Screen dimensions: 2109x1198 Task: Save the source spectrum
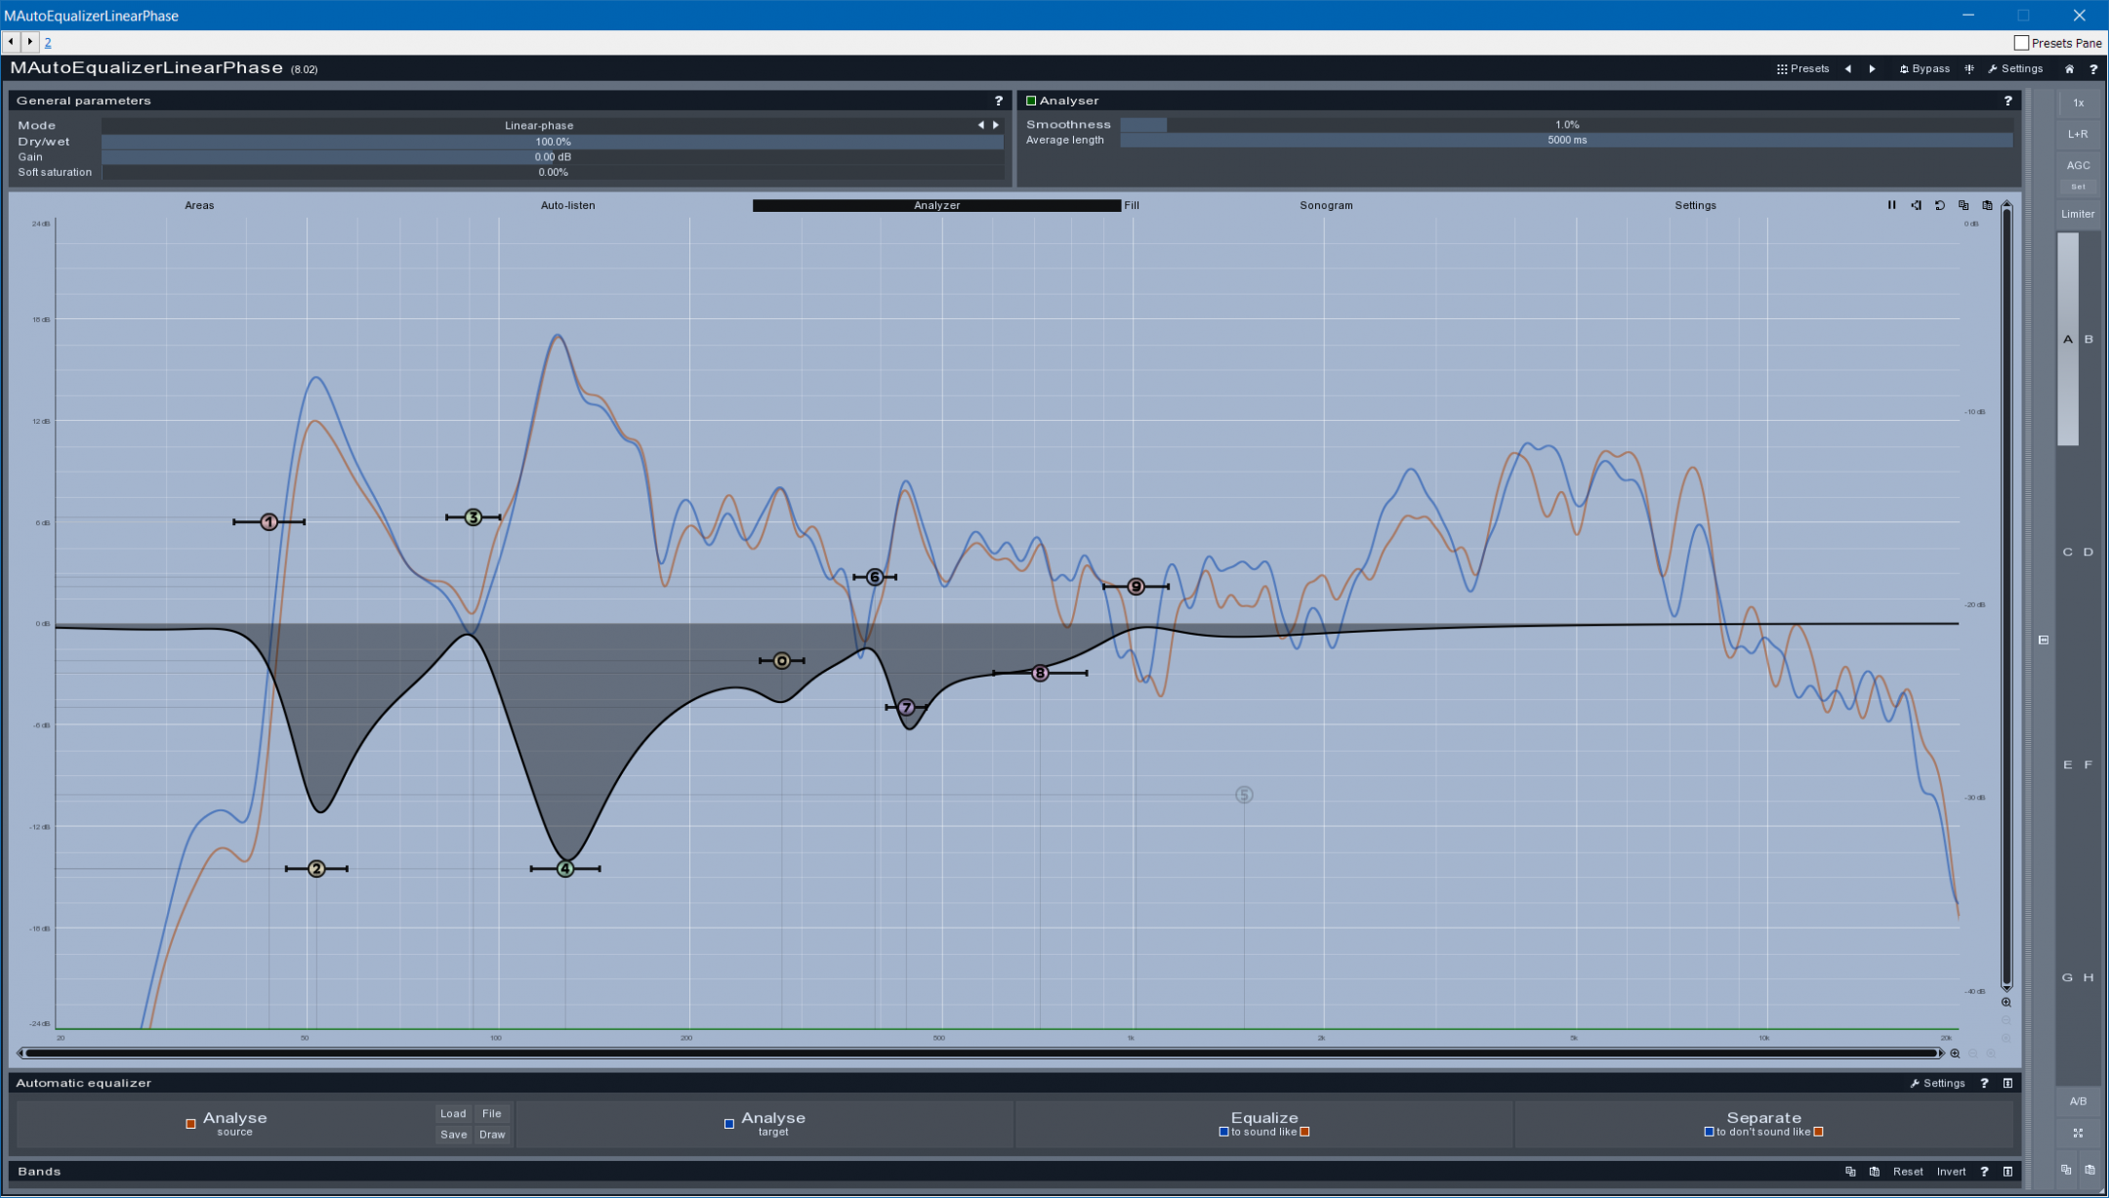click(453, 1135)
